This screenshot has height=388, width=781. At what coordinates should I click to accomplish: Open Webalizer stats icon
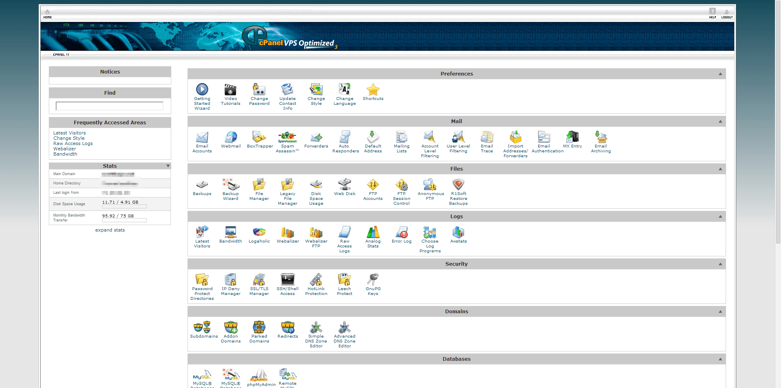pos(288,232)
